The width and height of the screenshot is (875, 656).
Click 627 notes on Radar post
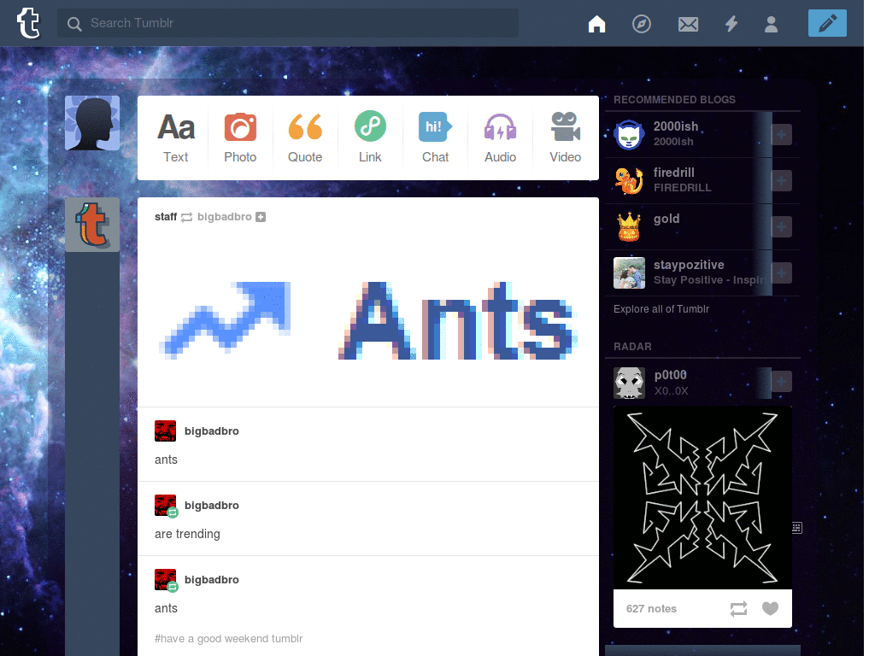click(x=651, y=608)
